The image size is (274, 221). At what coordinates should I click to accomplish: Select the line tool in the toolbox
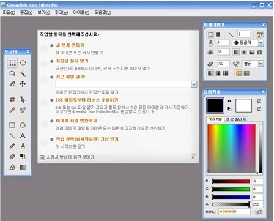coord(12,135)
